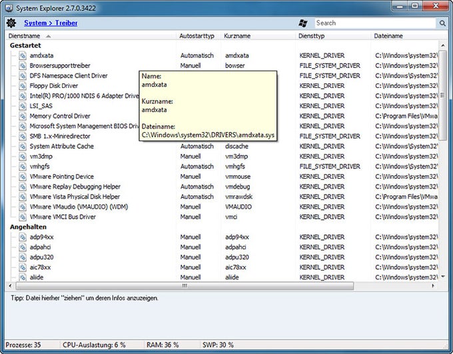Click icon beside Microsoft System Management BIOS Driver
The image size is (453, 354).
(x=23, y=126)
